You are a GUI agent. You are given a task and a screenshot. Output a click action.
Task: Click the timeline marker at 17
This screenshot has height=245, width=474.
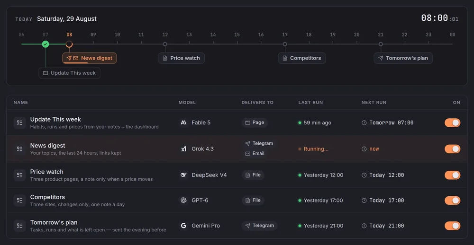click(285, 44)
